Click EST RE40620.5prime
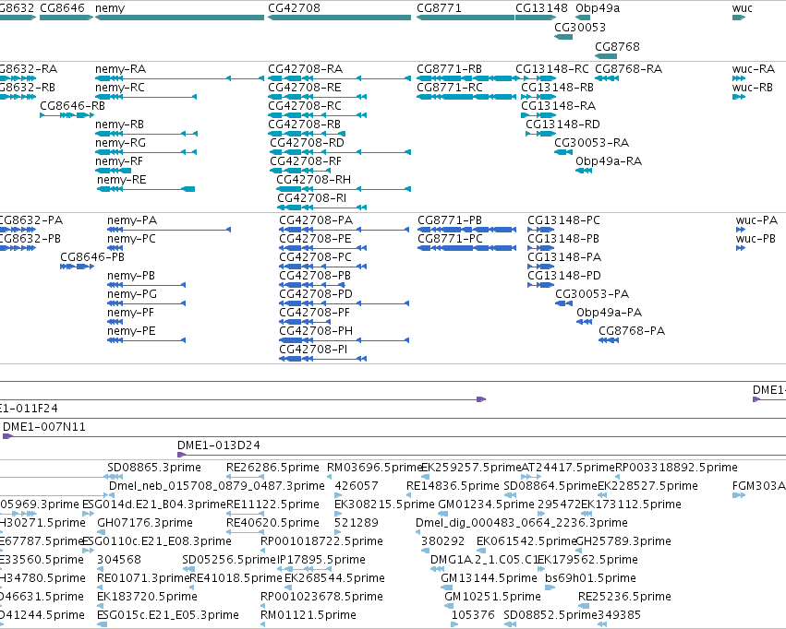Viewport: 786px width, 629px height. coord(272,523)
